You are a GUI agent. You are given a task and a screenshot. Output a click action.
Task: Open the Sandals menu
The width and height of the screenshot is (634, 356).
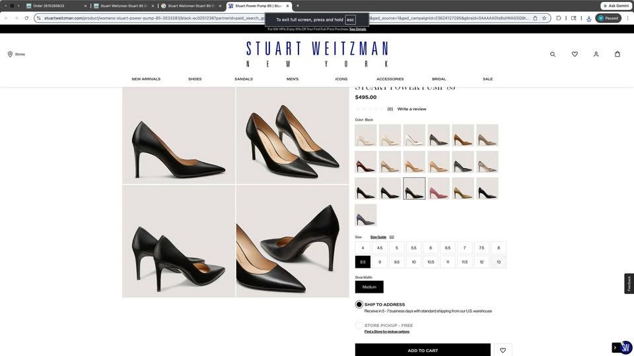(x=244, y=79)
